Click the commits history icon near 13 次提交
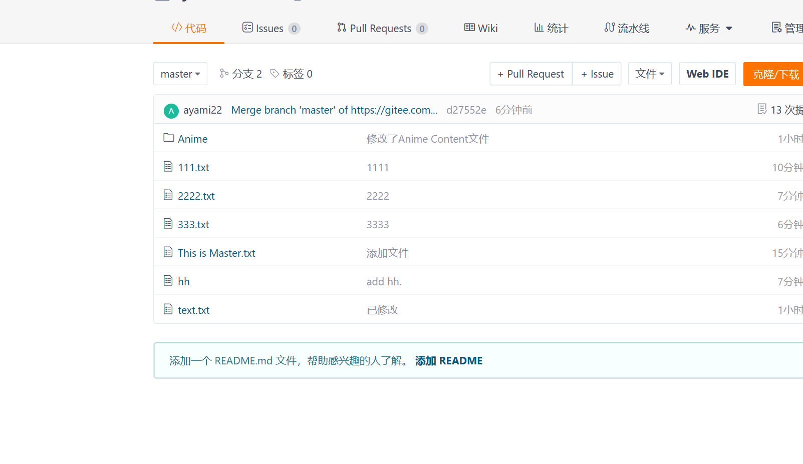This screenshot has height=464, width=803. coord(762,109)
